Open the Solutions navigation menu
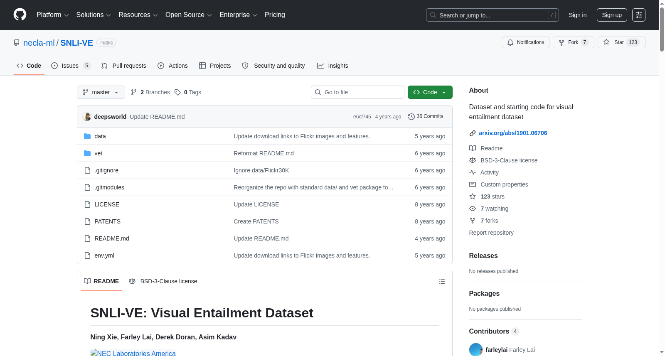The height and width of the screenshot is (356, 665). coord(94,15)
